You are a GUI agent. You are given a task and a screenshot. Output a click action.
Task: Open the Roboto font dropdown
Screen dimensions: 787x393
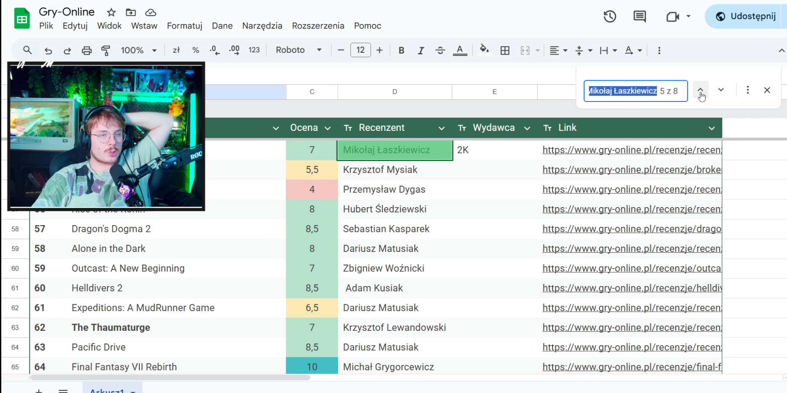(298, 50)
